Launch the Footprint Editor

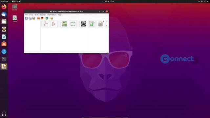pos(73,24)
